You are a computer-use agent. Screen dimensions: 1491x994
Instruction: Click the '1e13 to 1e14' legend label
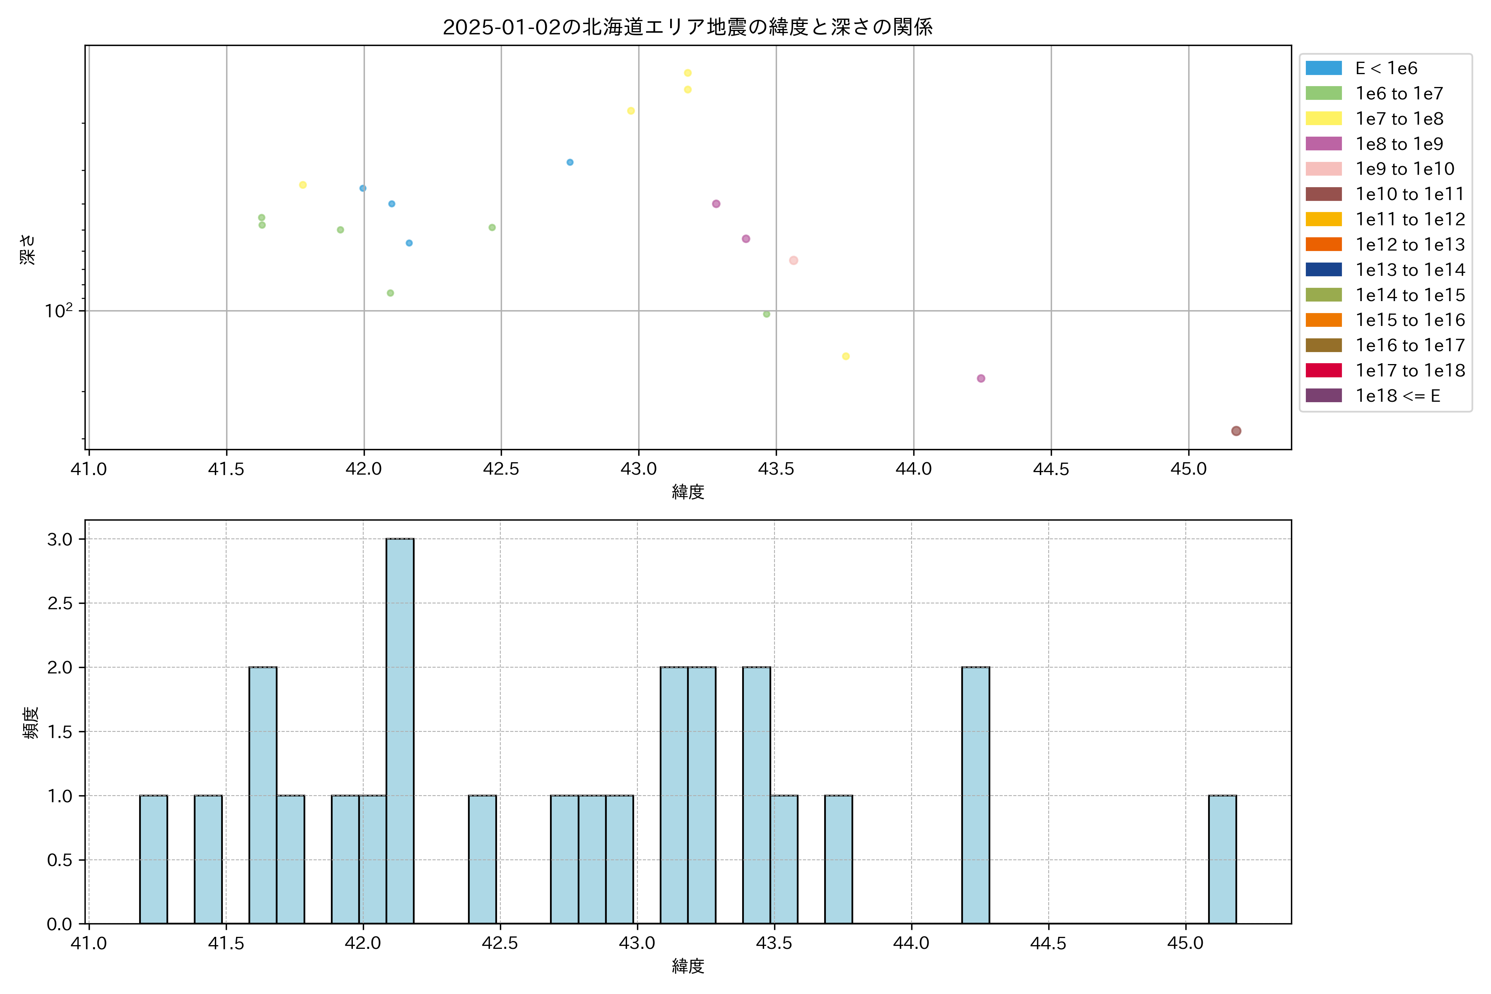(x=1410, y=270)
